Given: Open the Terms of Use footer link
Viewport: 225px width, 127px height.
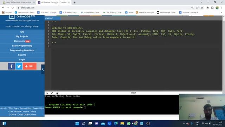Looking at the screenshot, I should click(25, 108).
